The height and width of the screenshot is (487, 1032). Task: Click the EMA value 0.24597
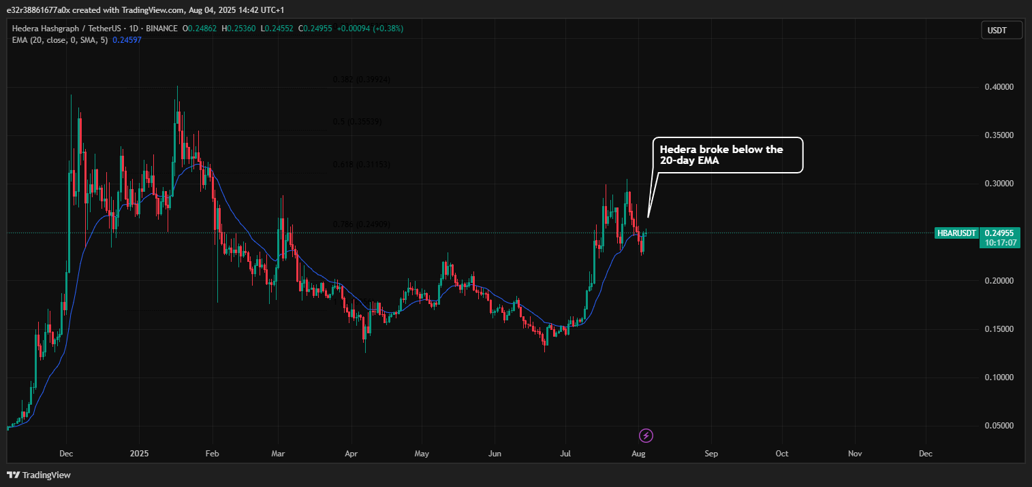tap(127, 40)
